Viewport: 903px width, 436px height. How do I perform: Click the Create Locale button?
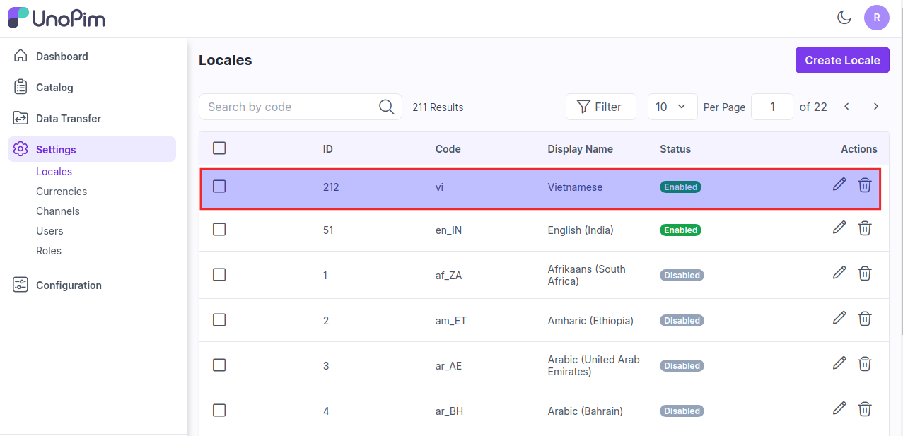coord(841,60)
